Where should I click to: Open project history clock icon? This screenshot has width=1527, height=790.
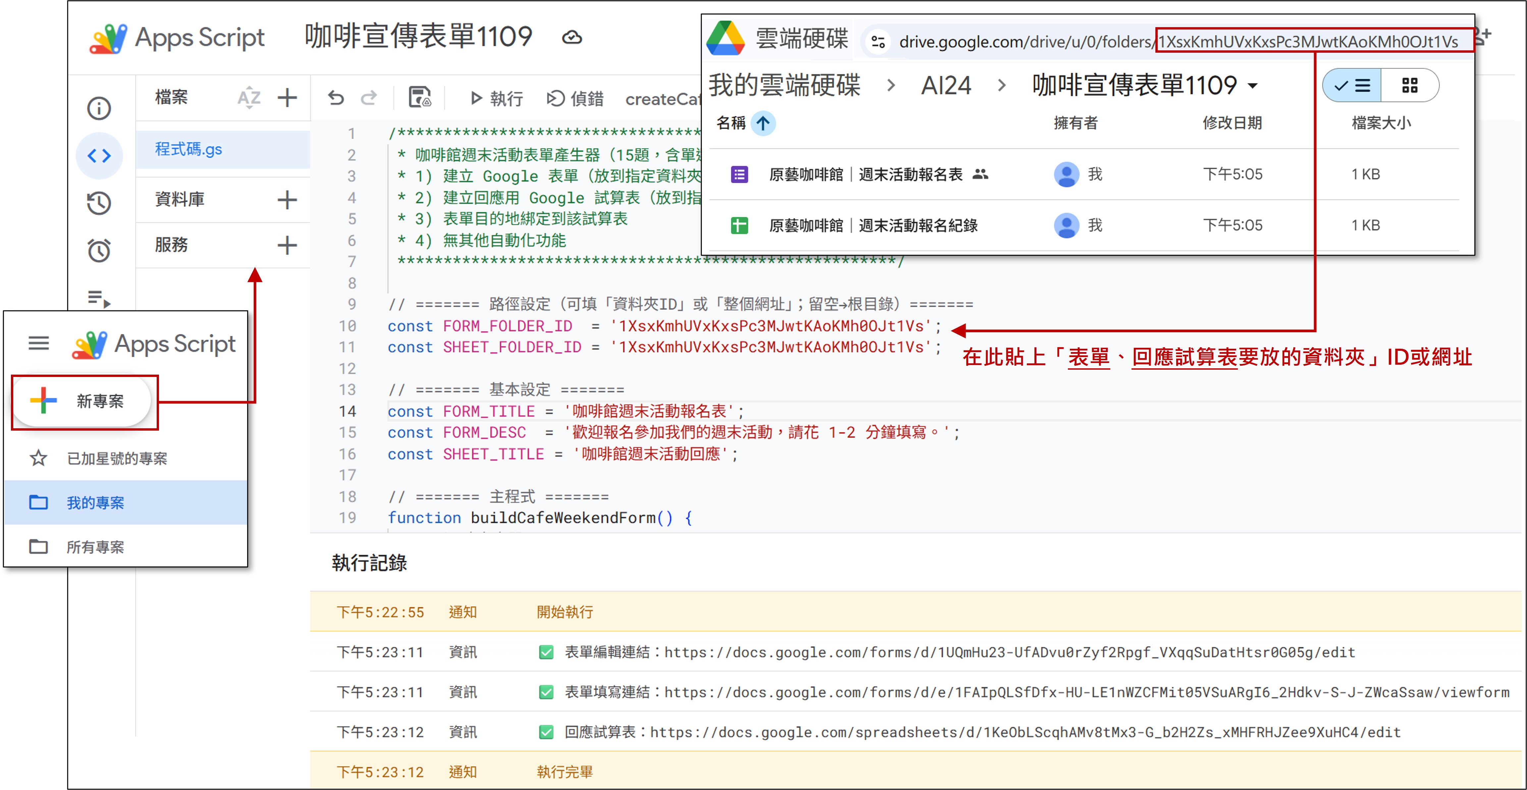point(99,203)
